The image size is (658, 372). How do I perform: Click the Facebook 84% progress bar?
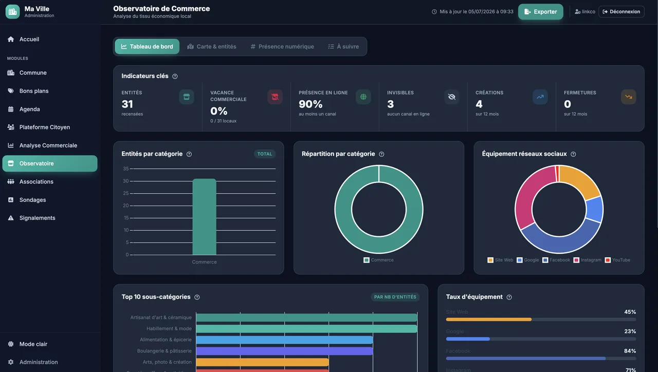[541, 358]
